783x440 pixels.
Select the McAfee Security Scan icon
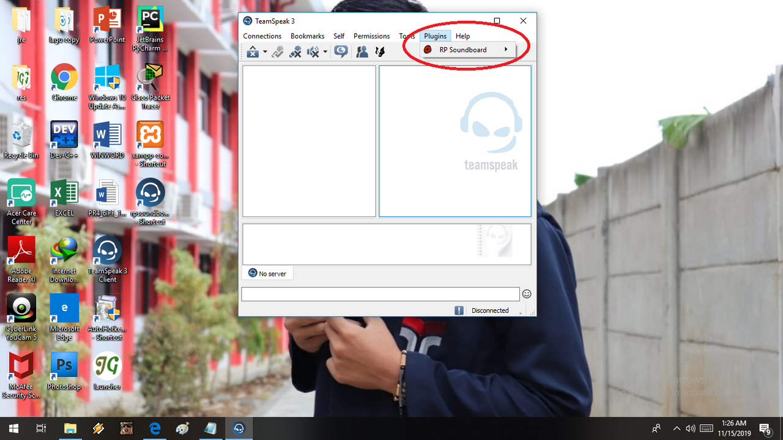(x=21, y=374)
